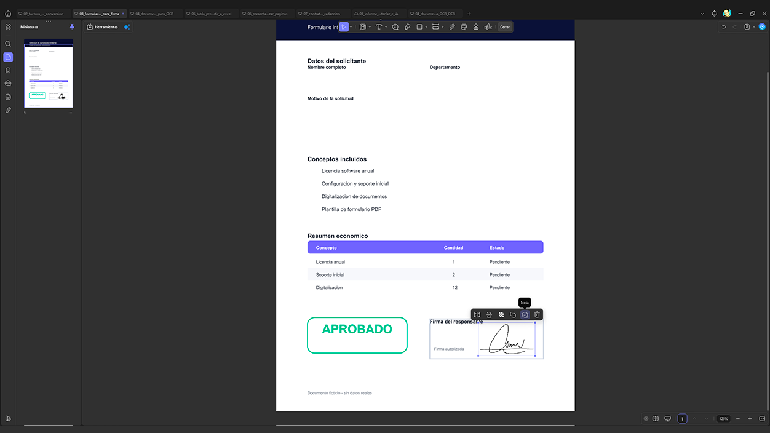770x433 pixels.
Task: Open the search magnifier in left sidebar
Action: point(8,44)
